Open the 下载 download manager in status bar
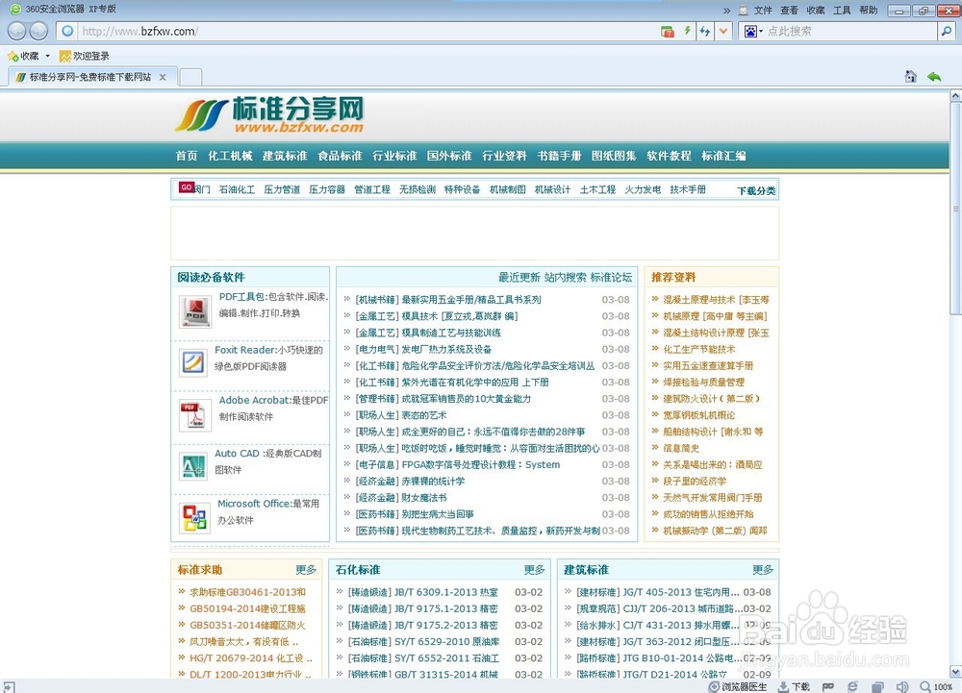962x693 pixels. 795,687
